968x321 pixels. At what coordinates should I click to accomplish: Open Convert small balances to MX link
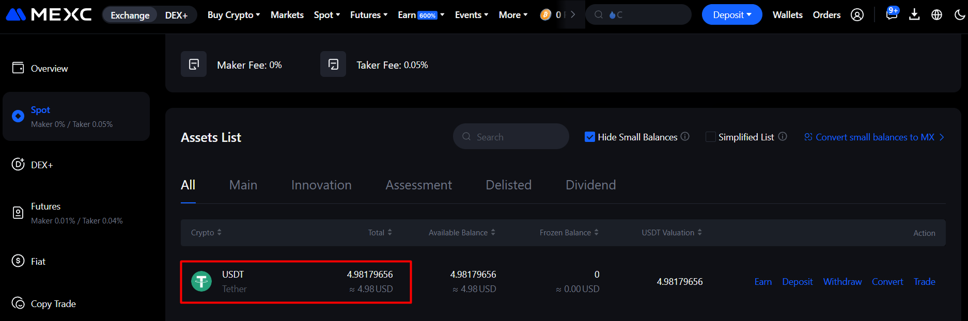pos(875,137)
